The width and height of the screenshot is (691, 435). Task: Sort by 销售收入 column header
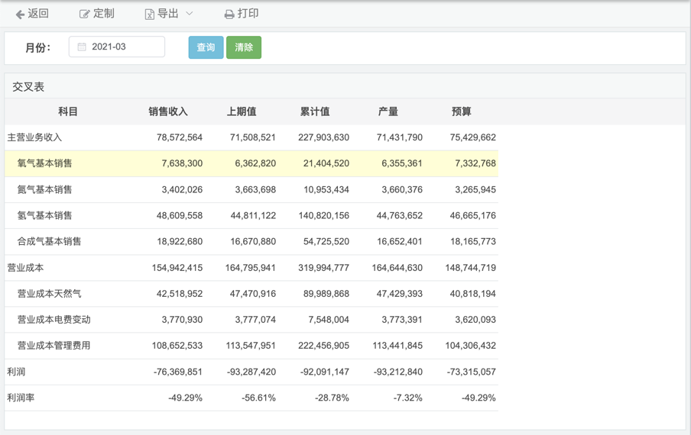tap(168, 111)
